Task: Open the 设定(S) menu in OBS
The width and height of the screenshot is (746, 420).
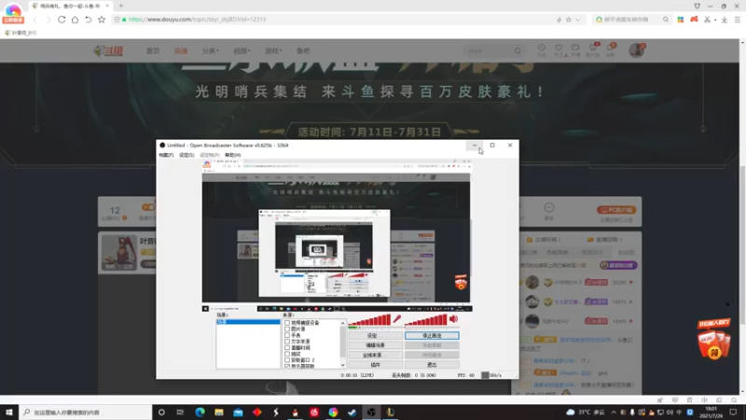Action: 186,155
